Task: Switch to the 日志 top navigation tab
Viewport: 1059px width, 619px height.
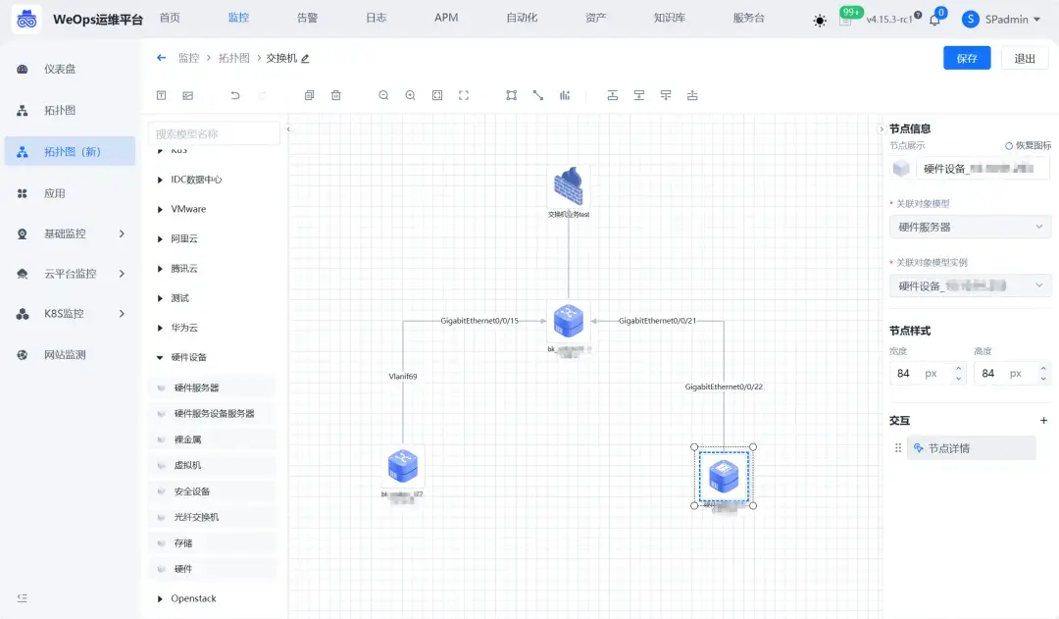Action: tap(377, 18)
